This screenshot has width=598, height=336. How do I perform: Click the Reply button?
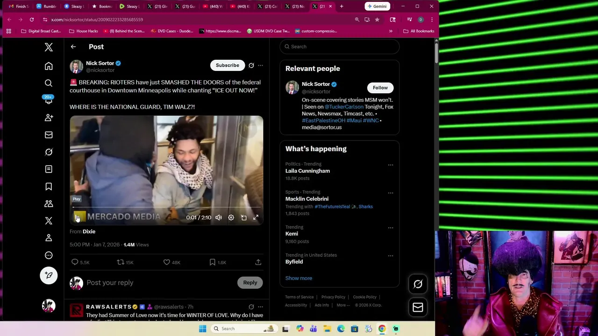[x=250, y=283]
